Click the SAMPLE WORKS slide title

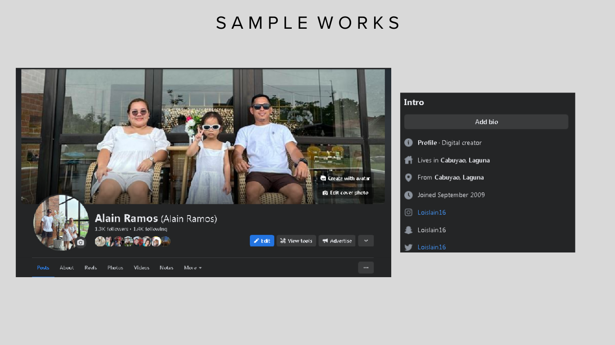point(308,23)
